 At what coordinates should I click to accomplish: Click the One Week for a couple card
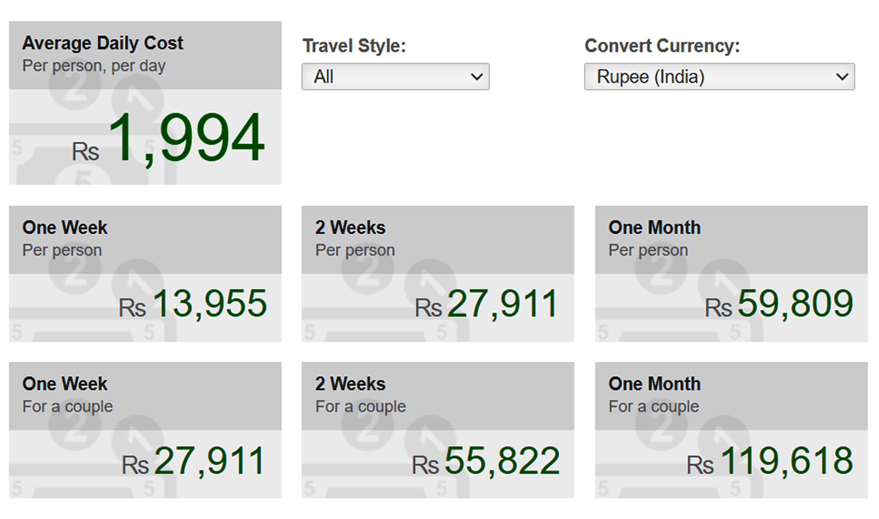pos(145,430)
